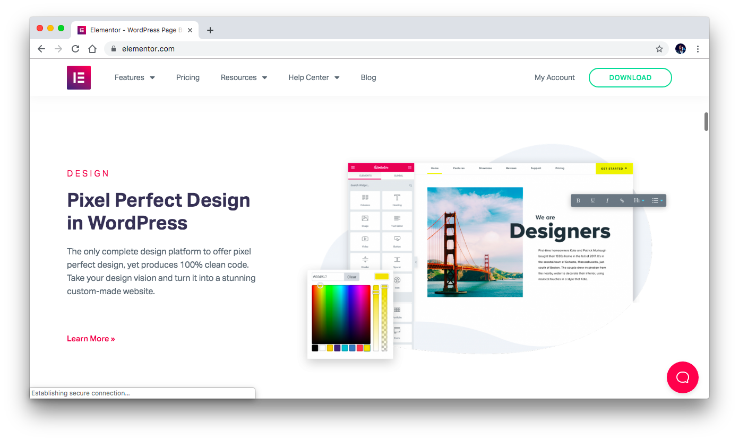This screenshot has height=441, width=739.
Task: Click the Underline icon in the gray text toolbar
Action: 592,200
